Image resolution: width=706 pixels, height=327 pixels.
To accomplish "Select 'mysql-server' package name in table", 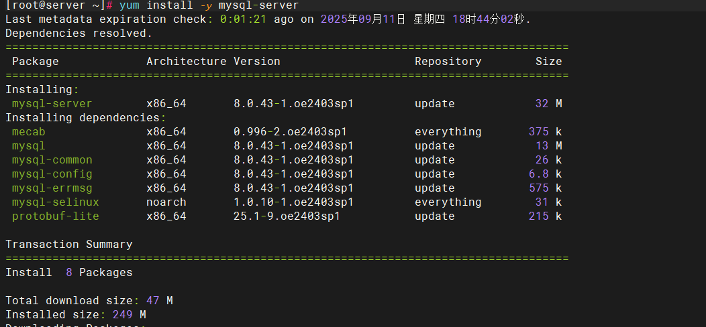I will click(x=52, y=103).
